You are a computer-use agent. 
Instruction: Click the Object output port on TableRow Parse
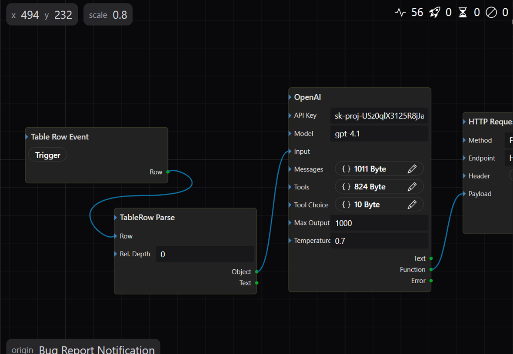[x=257, y=271]
